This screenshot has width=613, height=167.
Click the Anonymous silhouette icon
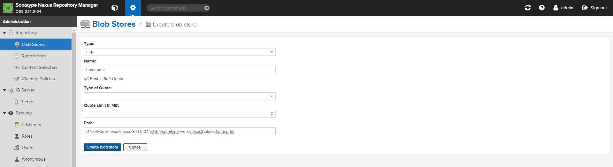pos(17,159)
